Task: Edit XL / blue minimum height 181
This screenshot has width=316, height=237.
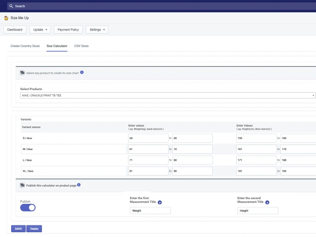Action: pos(256,171)
